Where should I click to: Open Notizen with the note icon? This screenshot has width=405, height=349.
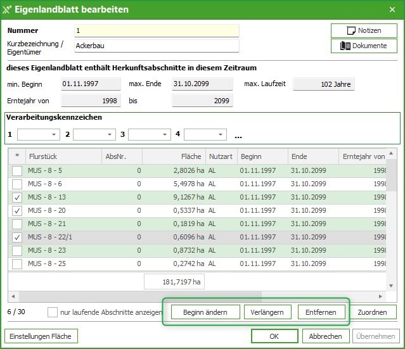(364, 30)
